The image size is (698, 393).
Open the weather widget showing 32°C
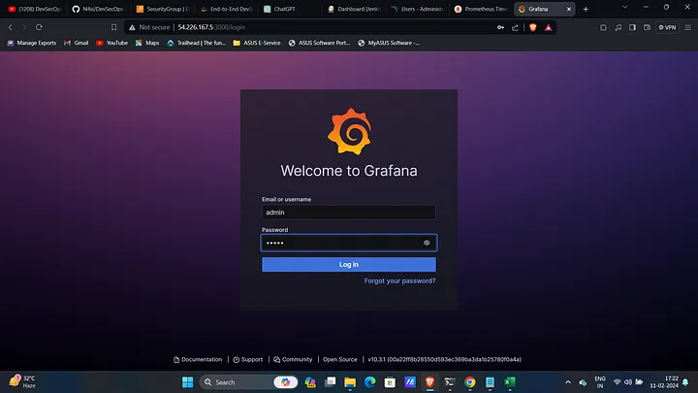tap(22, 382)
